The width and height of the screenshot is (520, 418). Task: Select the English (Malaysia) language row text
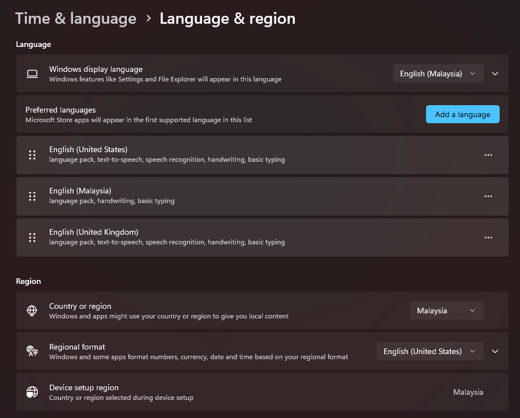coord(80,191)
